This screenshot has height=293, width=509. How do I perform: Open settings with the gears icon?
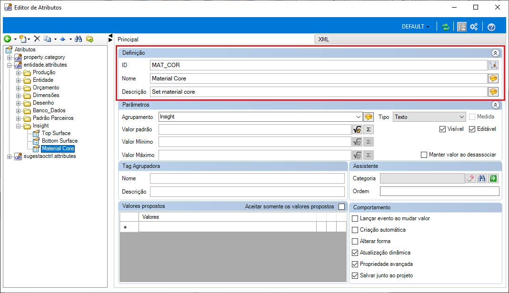[x=474, y=27]
